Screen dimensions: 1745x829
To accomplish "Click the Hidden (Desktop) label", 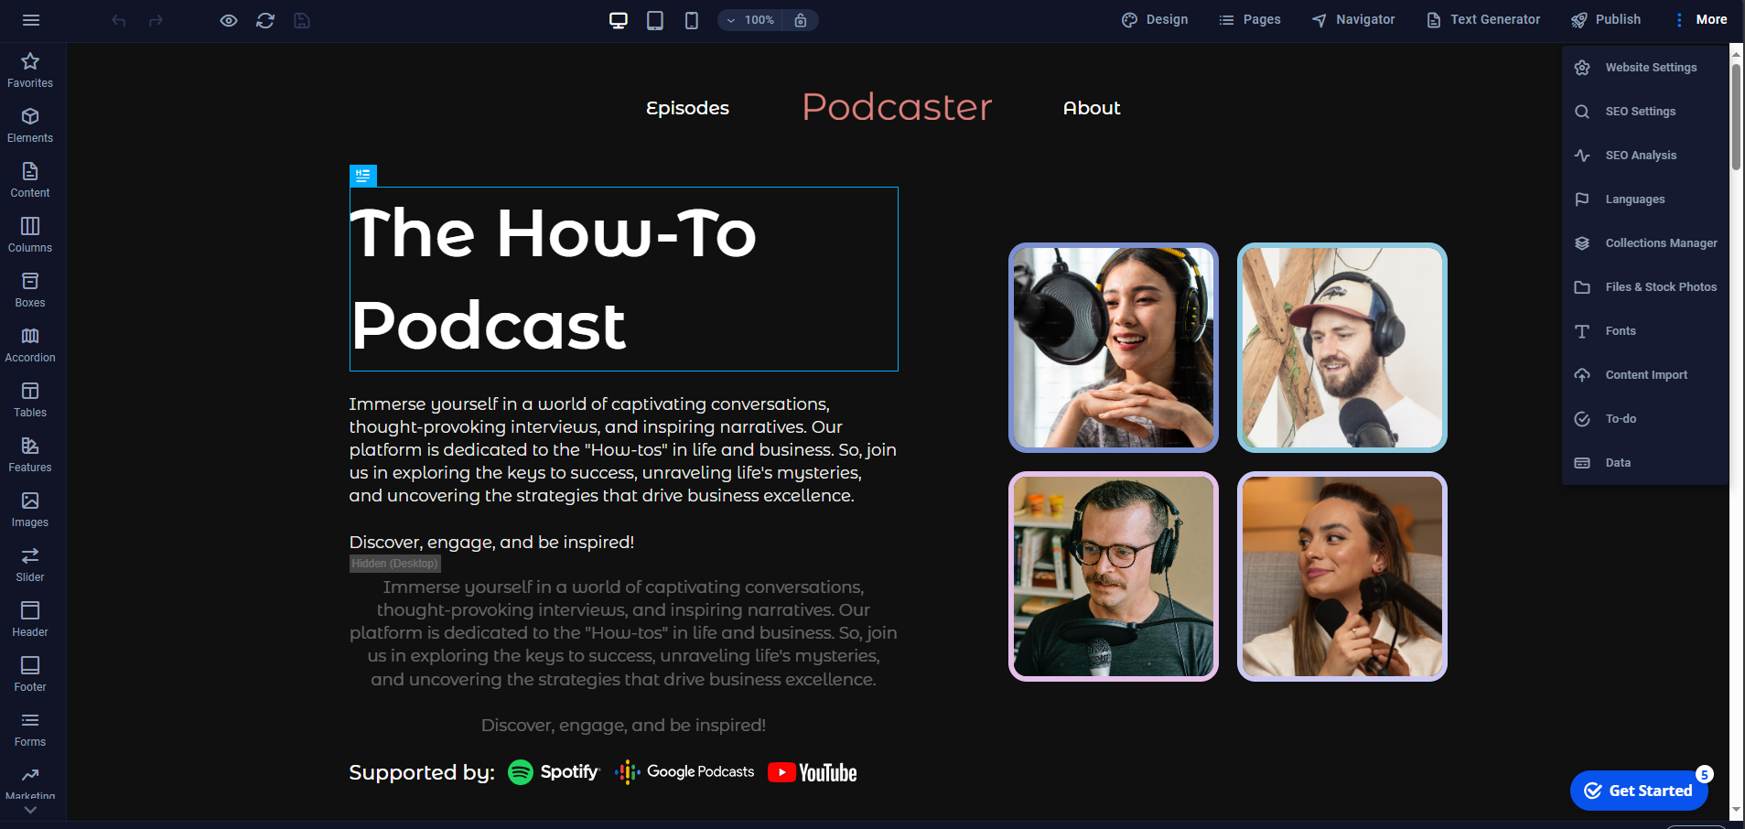I will [x=394, y=564].
